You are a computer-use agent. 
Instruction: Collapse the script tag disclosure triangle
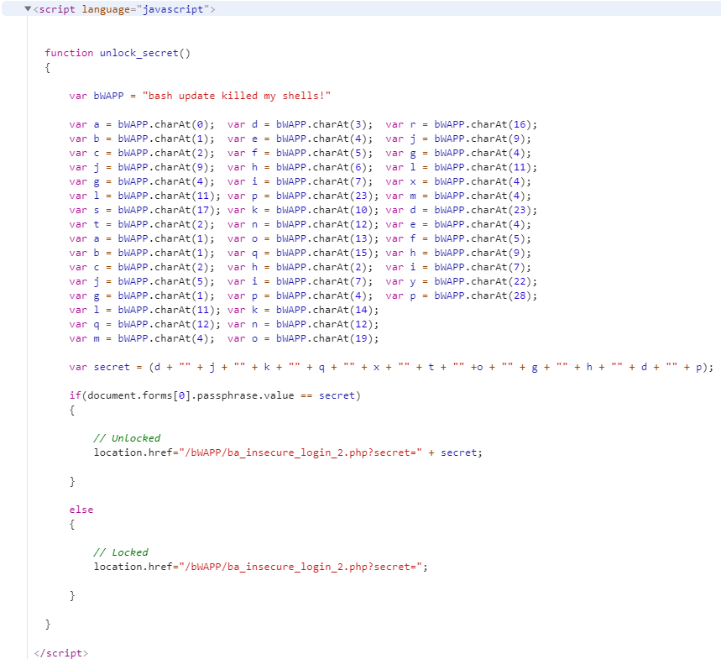[28, 8]
